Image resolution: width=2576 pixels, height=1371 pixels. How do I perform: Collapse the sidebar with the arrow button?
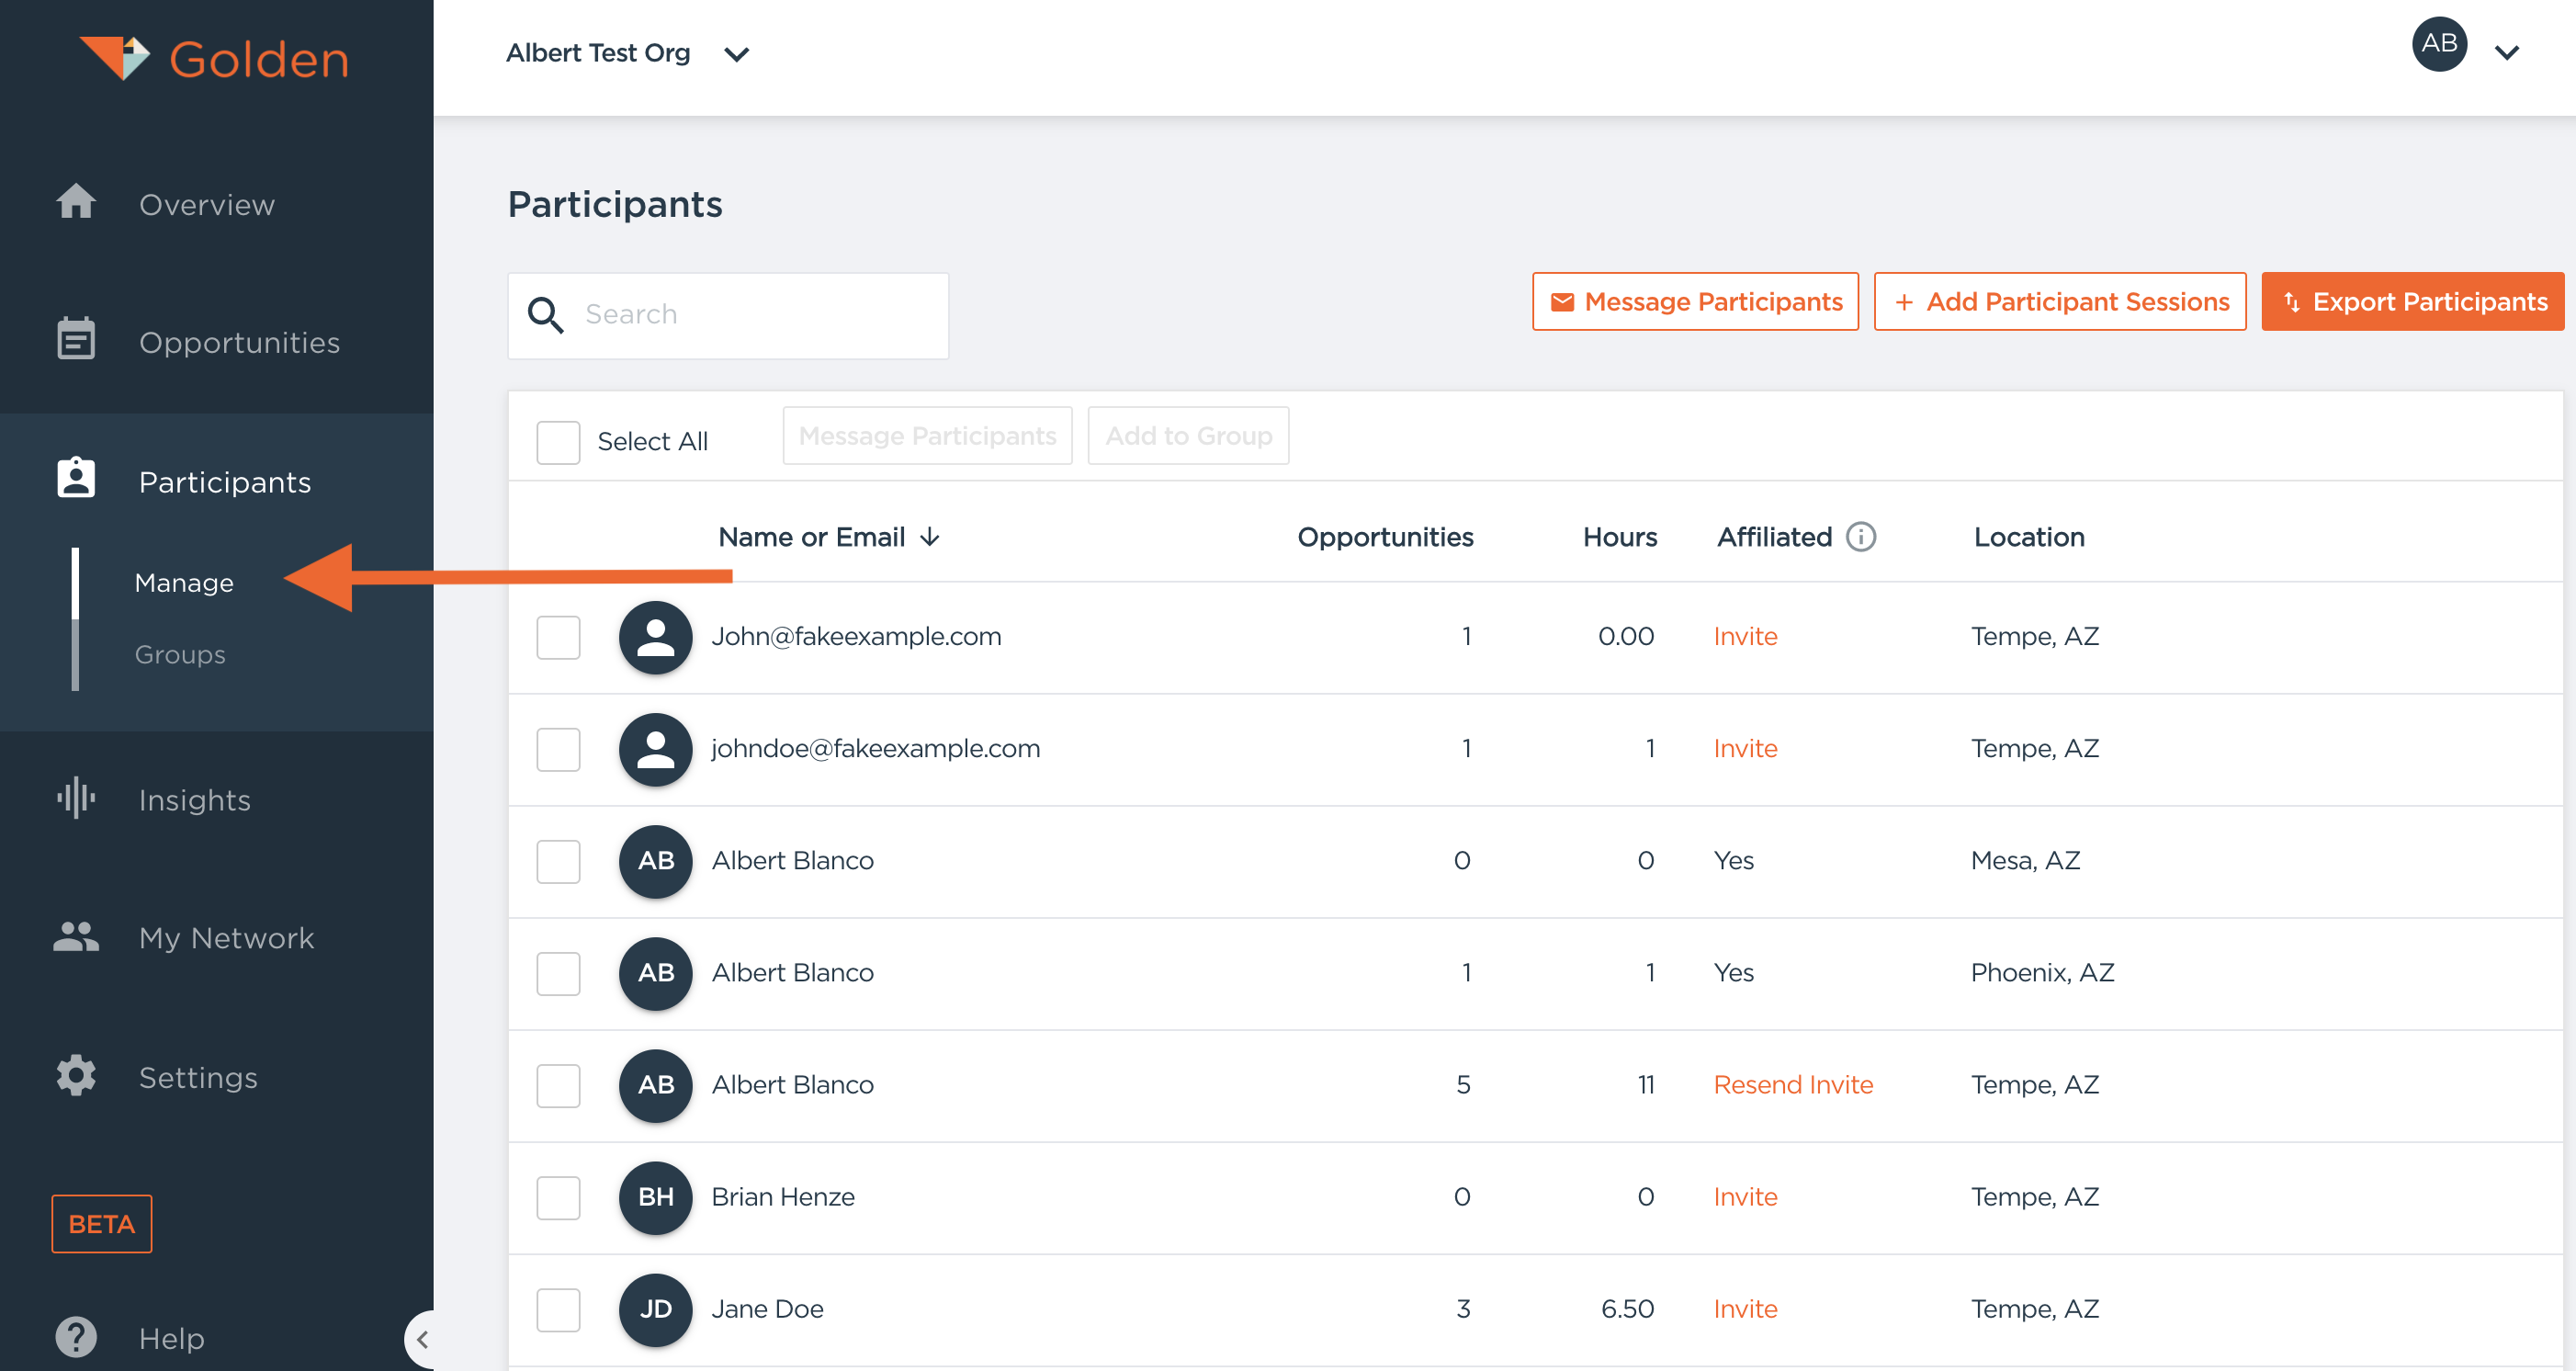tap(422, 1338)
